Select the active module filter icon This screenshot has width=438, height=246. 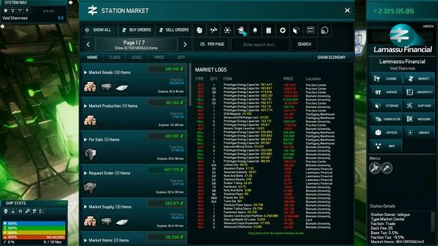pos(242,30)
